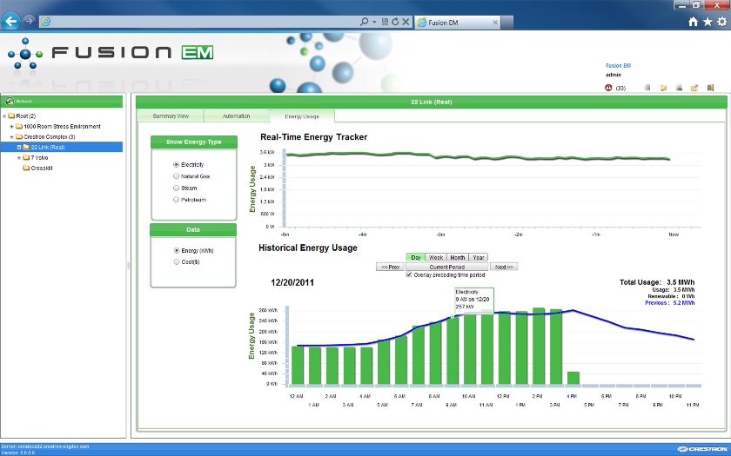Click the edit pencil note icon
The height and width of the screenshot is (456, 731).
click(x=694, y=88)
